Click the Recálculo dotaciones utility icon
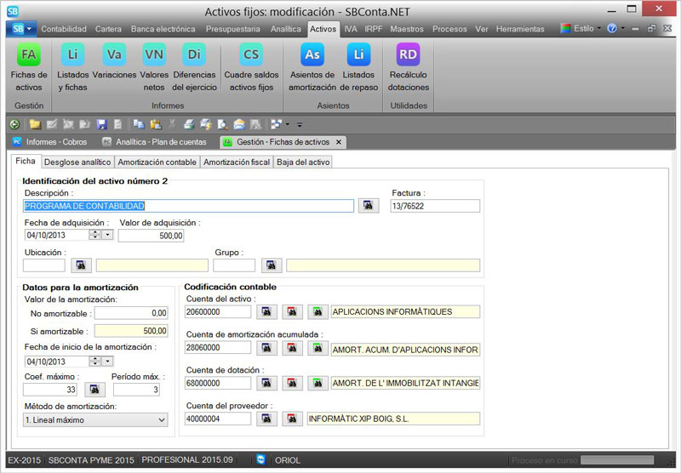Image resolution: width=681 pixels, height=473 pixels. tap(408, 56)
